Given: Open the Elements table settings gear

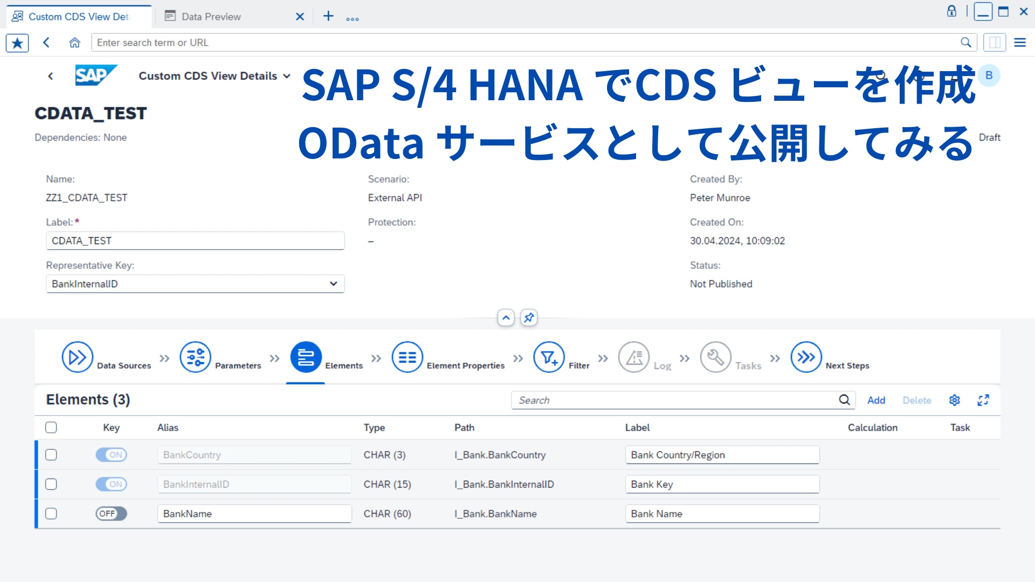Looking at the screenshot, I should pos(954,400).
